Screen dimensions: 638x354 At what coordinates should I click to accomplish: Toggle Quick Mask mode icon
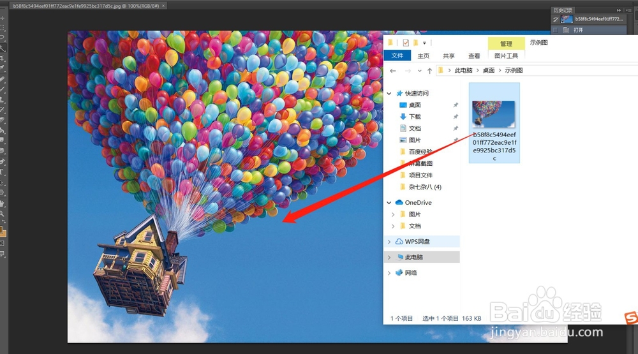click(2, 244)
